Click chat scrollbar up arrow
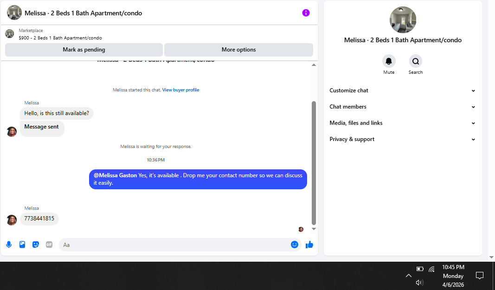 point(314,65)
